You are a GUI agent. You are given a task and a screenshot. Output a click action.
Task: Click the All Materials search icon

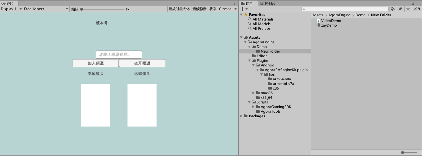coord(249,19)
